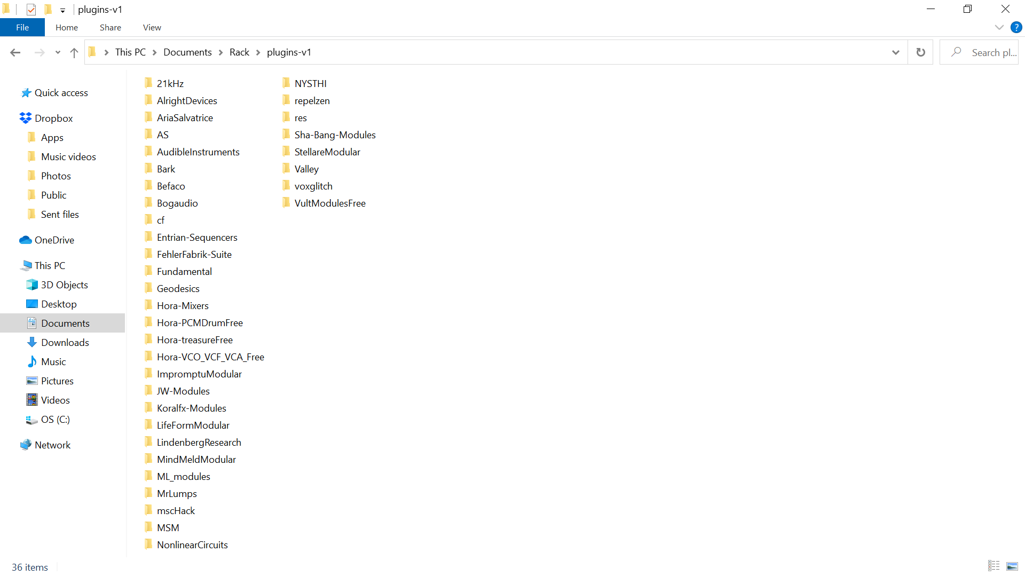Select the VultModulesFree folder icon
1025x576 pixels.
pyautogui.click(x=286, y=202)
